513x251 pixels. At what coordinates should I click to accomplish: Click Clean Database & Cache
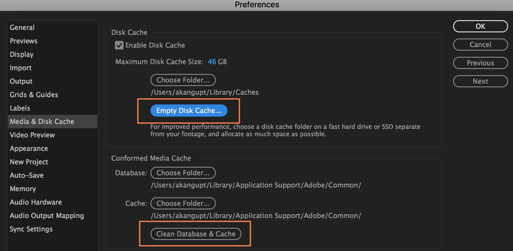coord(196,234)
